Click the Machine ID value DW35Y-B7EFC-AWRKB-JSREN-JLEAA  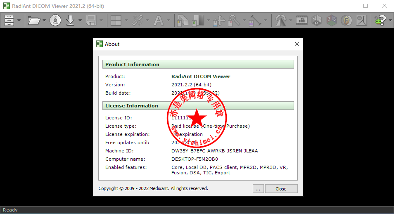(215, 151)
